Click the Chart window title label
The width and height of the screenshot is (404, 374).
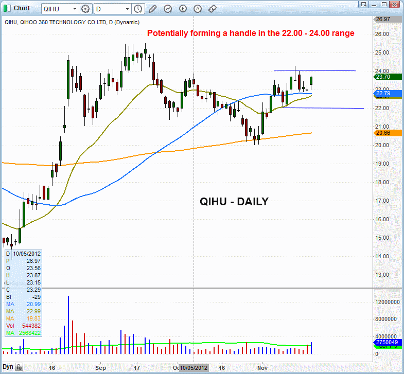click(x=22, y=8)
